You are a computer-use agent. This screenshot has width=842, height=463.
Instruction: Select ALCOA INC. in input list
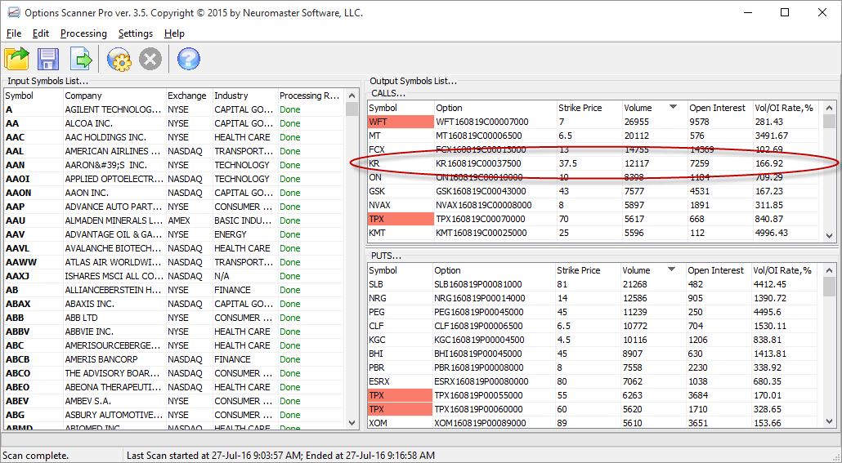point(174,123)
